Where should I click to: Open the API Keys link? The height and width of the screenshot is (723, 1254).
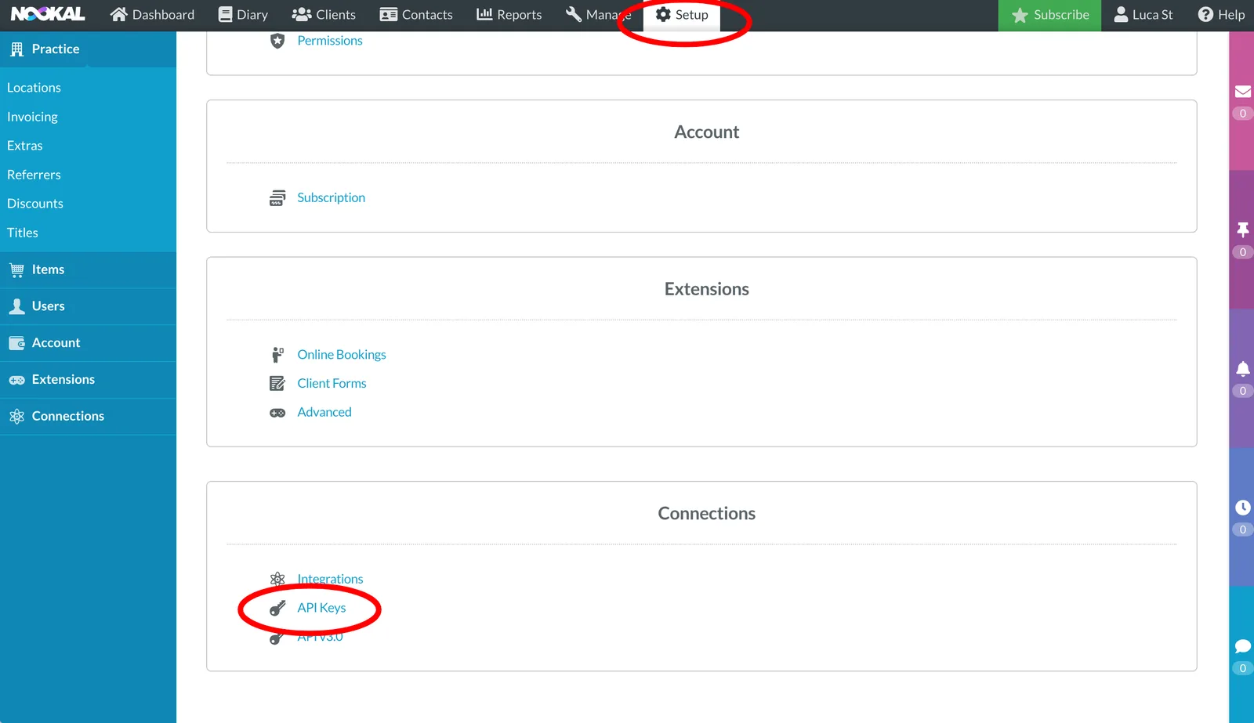coord(321,608)
